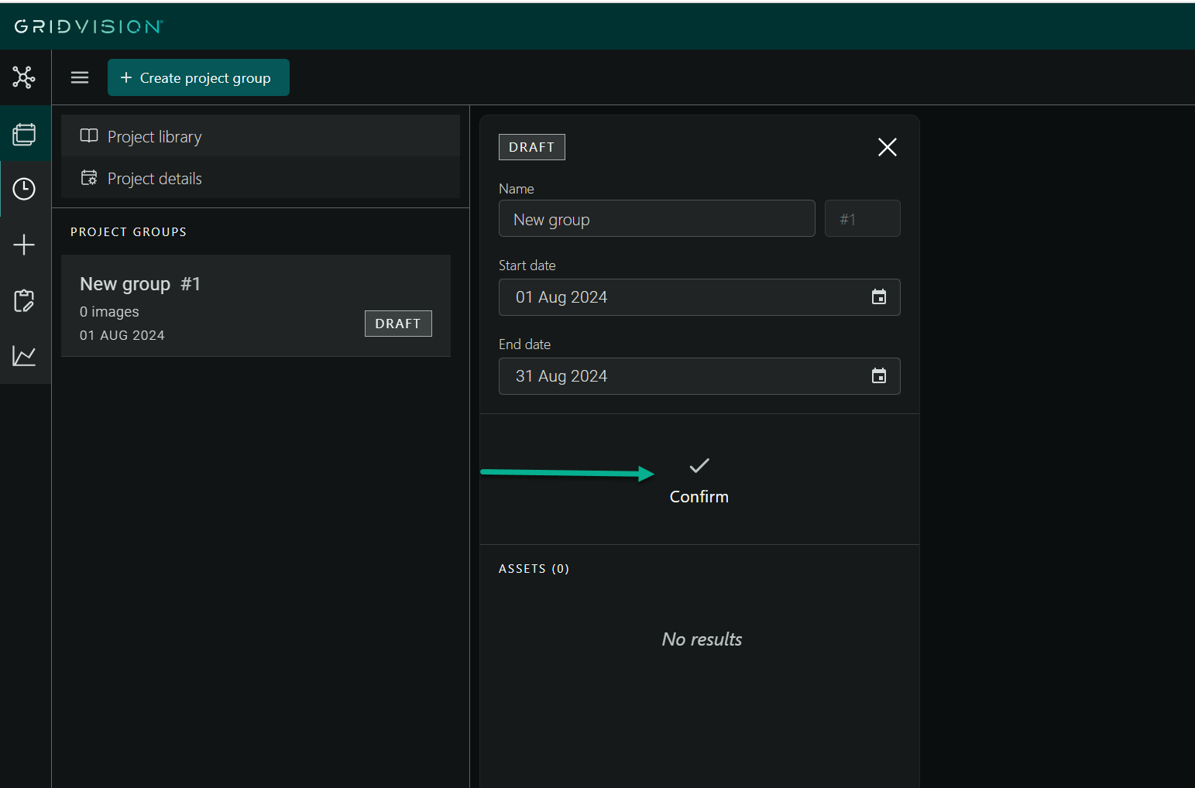The height and width of the screenshot is (788, 1195).
Task: Toggle the hamburger menu icon
Action: tap(80, 77)
